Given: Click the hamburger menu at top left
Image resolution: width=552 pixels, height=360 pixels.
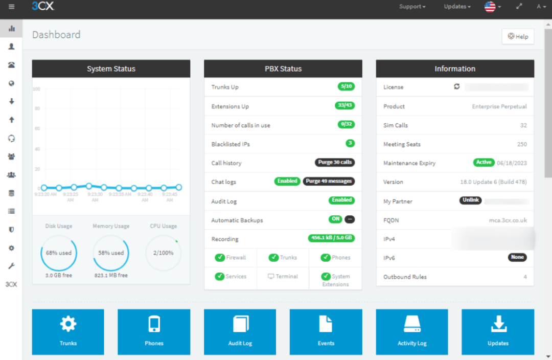Looking at the screenshot, I should tap(10, 7).
